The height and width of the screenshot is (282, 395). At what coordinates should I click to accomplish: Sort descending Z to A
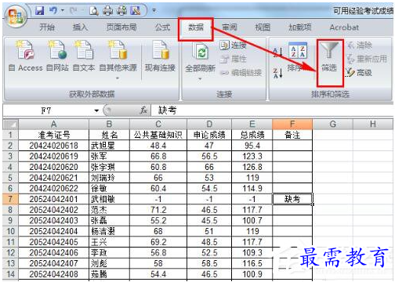point(277,73)
